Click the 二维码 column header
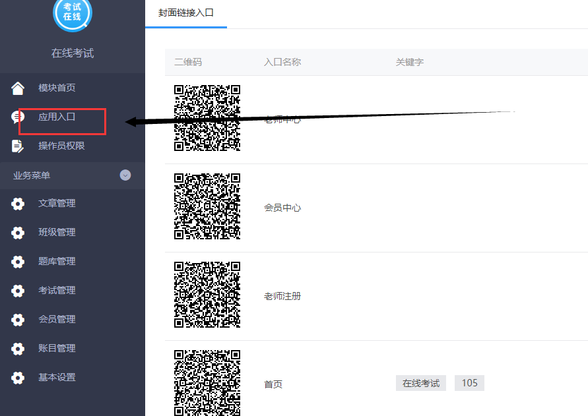588x416 pixels. [x=188, y=62]
